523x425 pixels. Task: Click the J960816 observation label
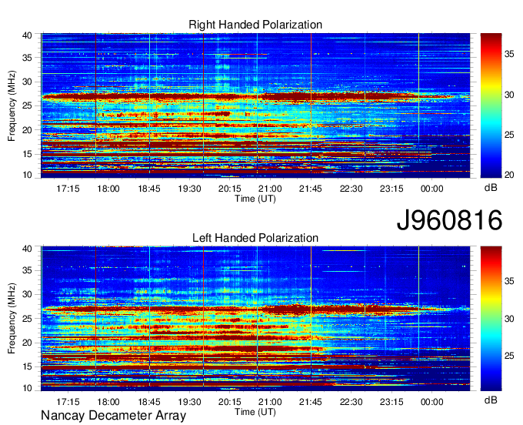coord(449,220)
